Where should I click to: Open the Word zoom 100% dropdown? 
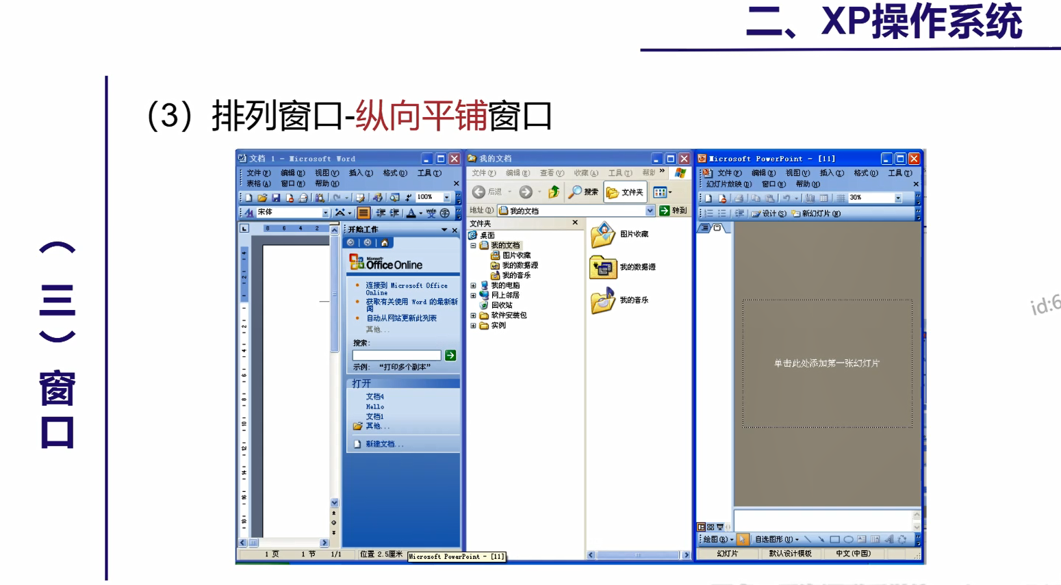click(447, 197)
